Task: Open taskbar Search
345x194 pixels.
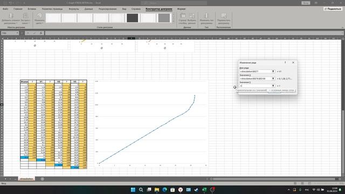Action: 141,190
